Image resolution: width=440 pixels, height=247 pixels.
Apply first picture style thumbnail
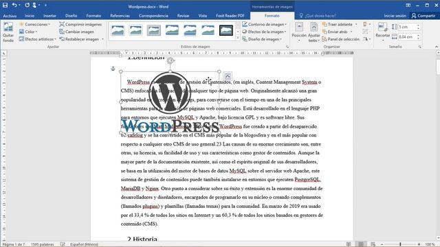pos(118,30)
